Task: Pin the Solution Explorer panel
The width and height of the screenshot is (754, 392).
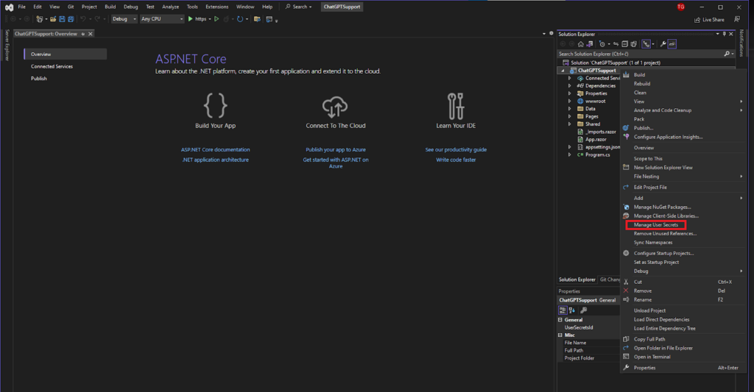Action: coord(725,34)
